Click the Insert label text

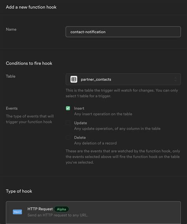[79, 108]
